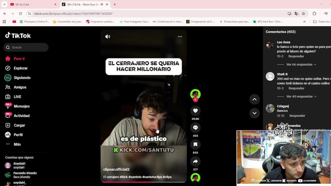Open Photopea bookmark
The width and height of the screenshot is (331, 186).
click(34, 22)
